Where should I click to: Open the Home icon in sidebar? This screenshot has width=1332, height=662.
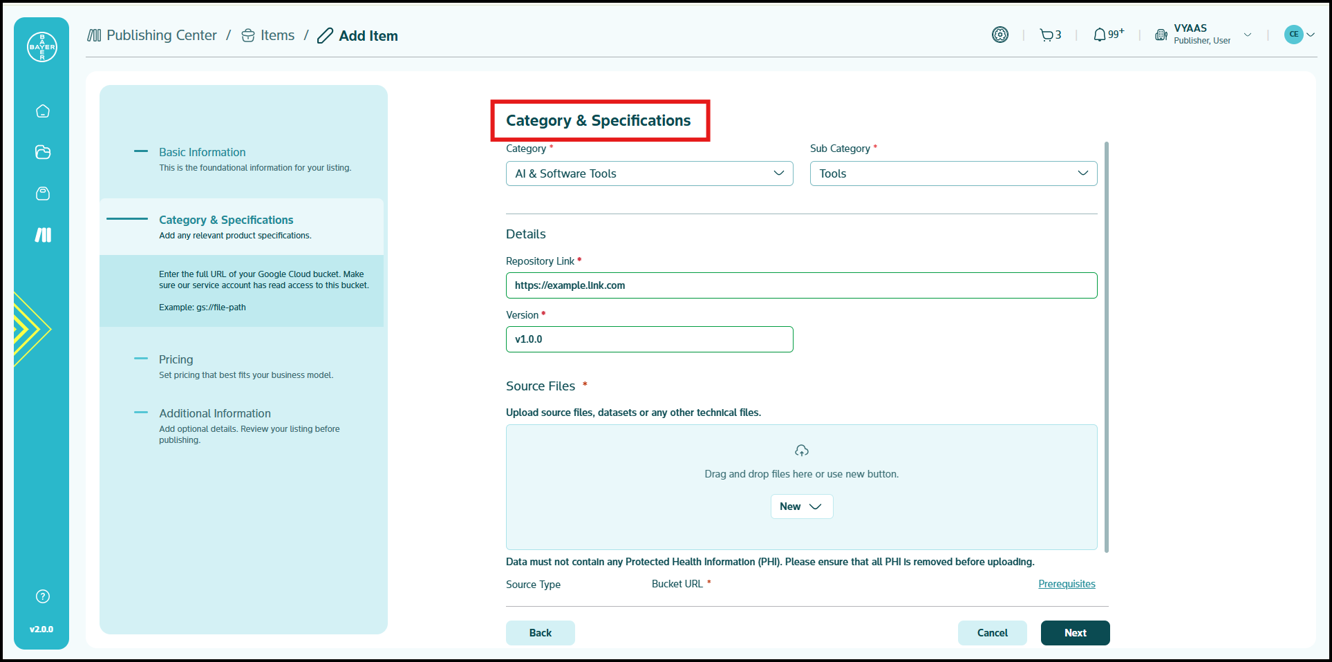point(43,111)
